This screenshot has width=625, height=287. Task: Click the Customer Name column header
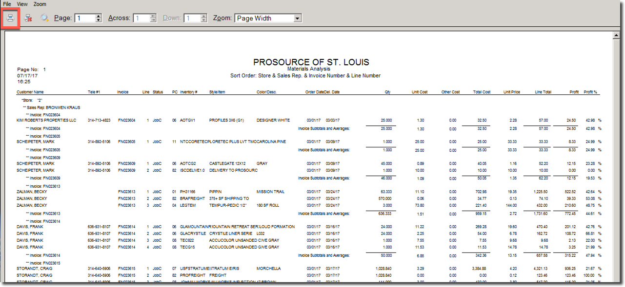(30, 92)
